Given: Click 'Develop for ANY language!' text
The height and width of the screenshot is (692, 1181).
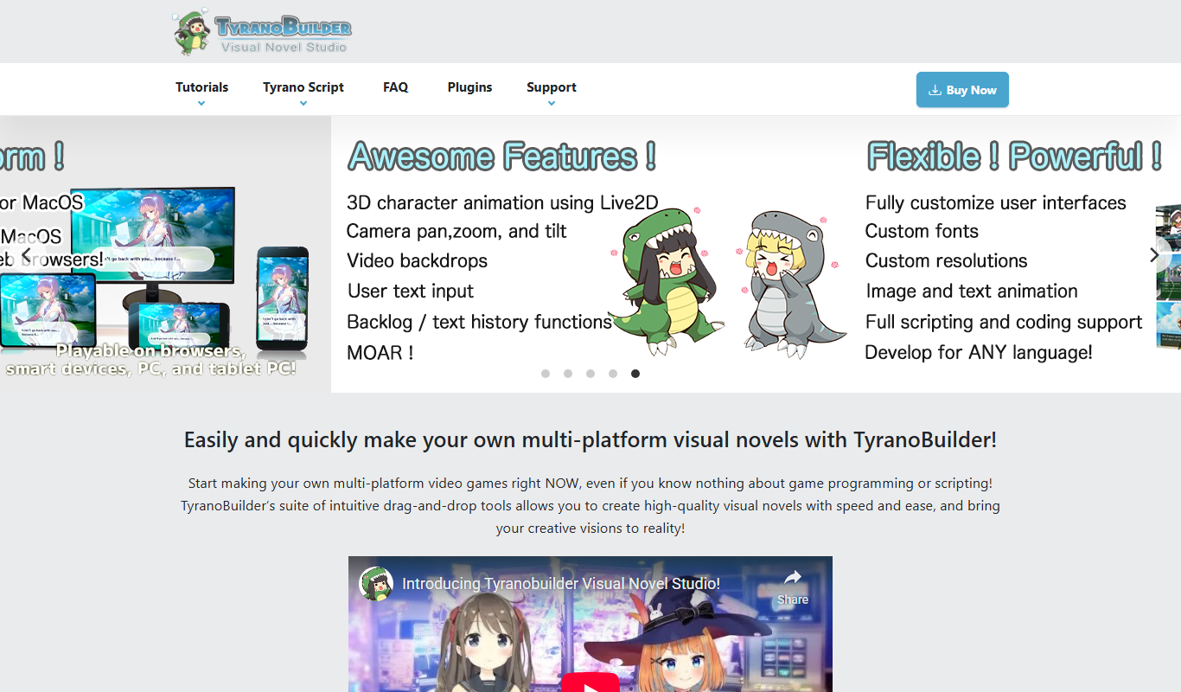Looking at the screenshot, I should (x=979, y=352).
